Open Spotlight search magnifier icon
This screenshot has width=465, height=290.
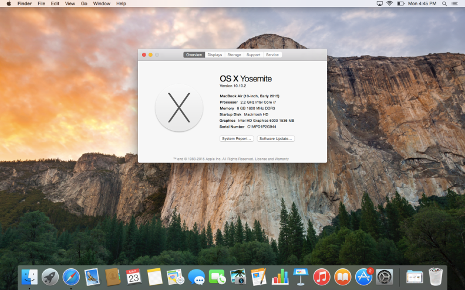tap(444, 4)
